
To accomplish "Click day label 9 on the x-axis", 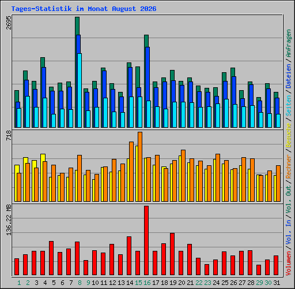I will (88, 283).
